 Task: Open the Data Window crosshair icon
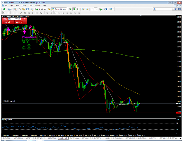coord(20,9)
